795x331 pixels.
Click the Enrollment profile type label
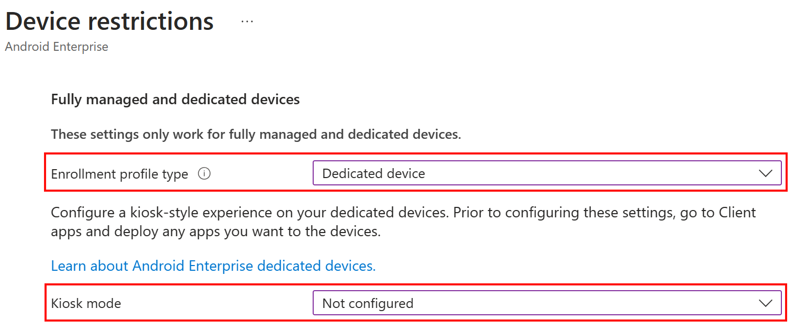tap(119, 174)
